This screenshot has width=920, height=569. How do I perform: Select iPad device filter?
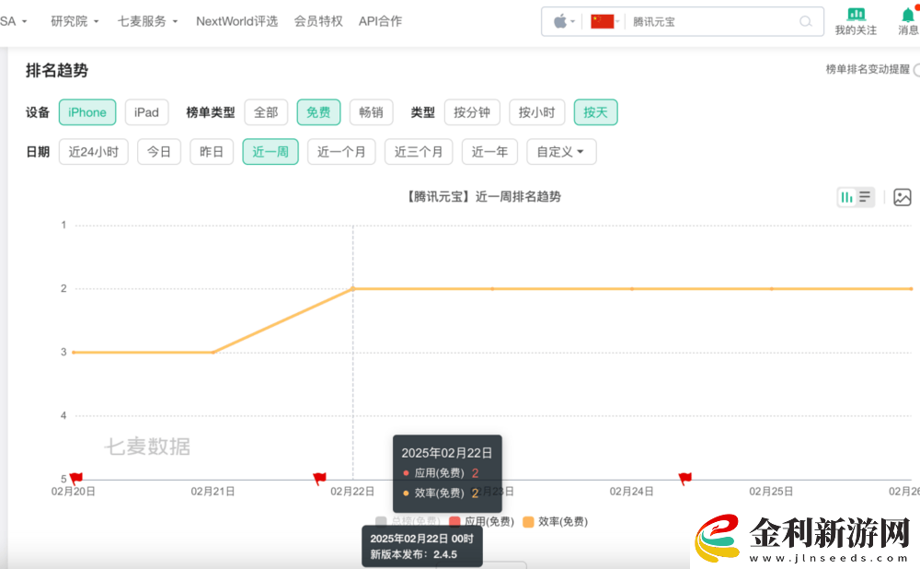(x=146, y=112)
